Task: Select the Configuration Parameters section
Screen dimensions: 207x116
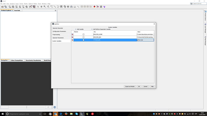Action: pos(61,31)
